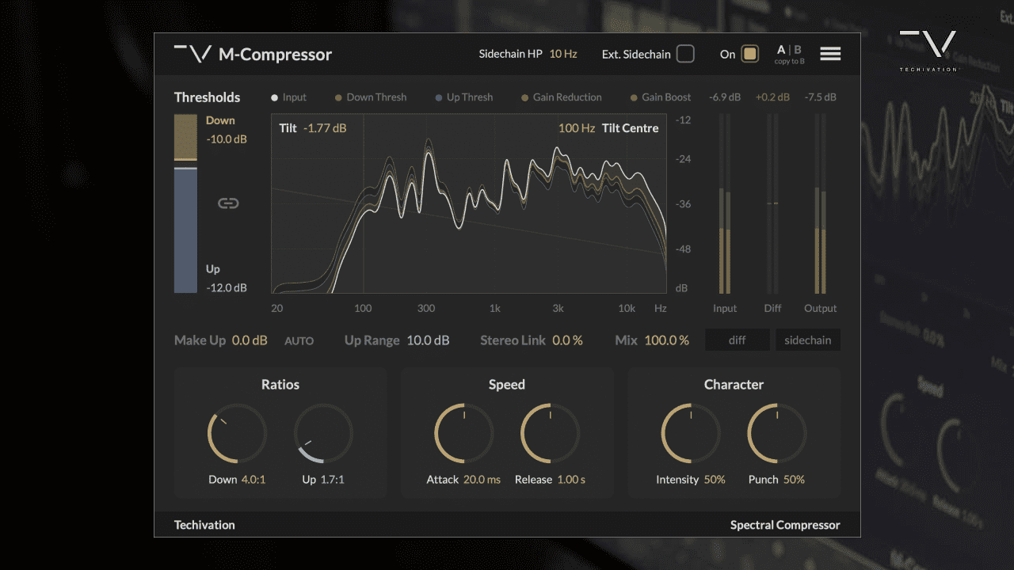Click the Tilt Centre 100 Hz value
Image resolution: width=1014 pixels, height=570 pixels.
tap(577, 127)
